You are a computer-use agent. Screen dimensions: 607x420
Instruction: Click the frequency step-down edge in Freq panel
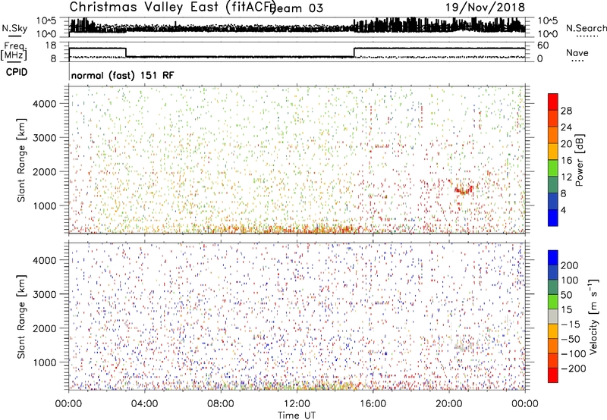tap(126, 52)
